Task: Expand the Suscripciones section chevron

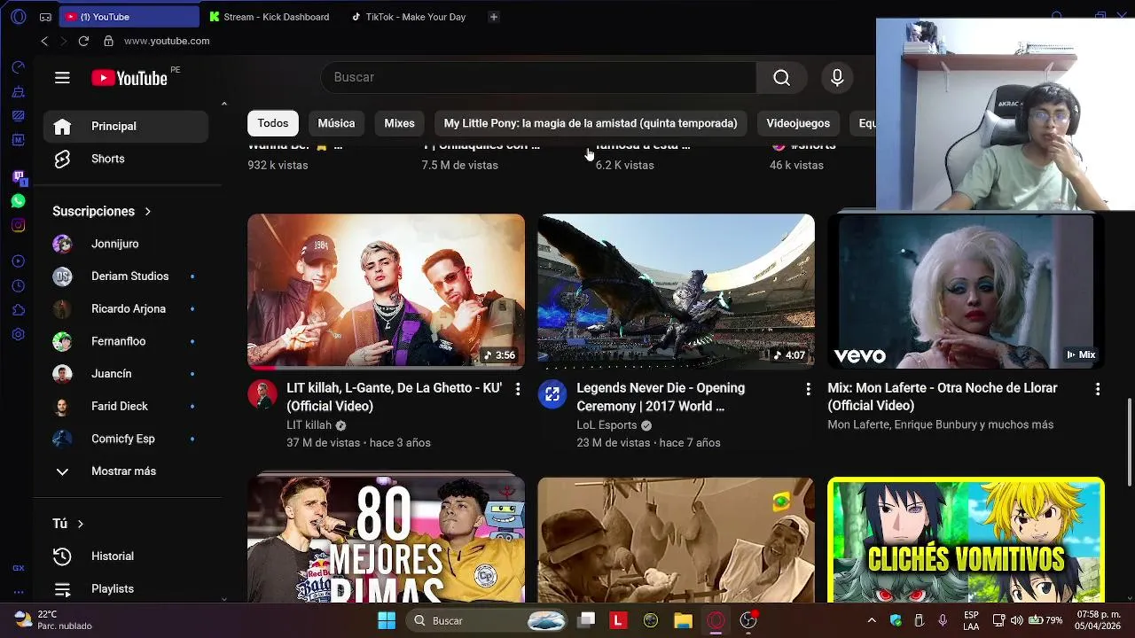Action: coord(148,211)
